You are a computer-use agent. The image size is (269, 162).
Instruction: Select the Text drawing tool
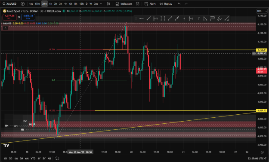[x=198, y=18]
